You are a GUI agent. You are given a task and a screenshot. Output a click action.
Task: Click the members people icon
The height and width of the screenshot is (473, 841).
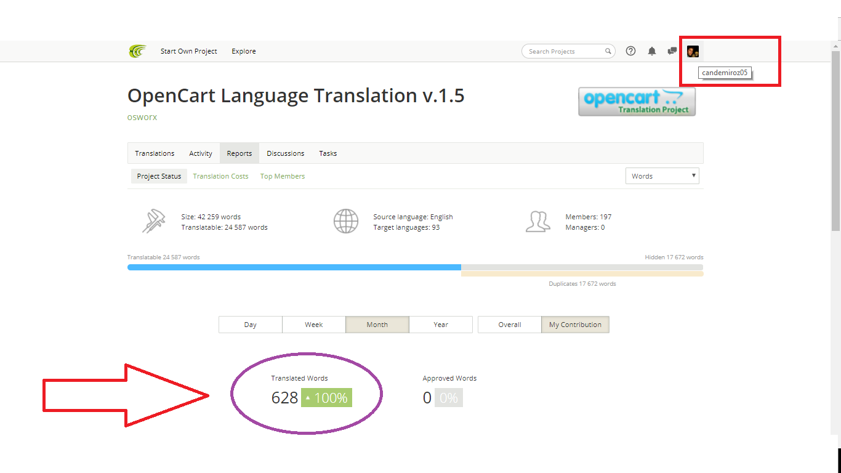[538, 222]
